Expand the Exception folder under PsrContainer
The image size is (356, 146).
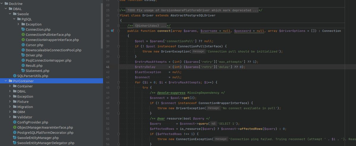tap(10, 96)
